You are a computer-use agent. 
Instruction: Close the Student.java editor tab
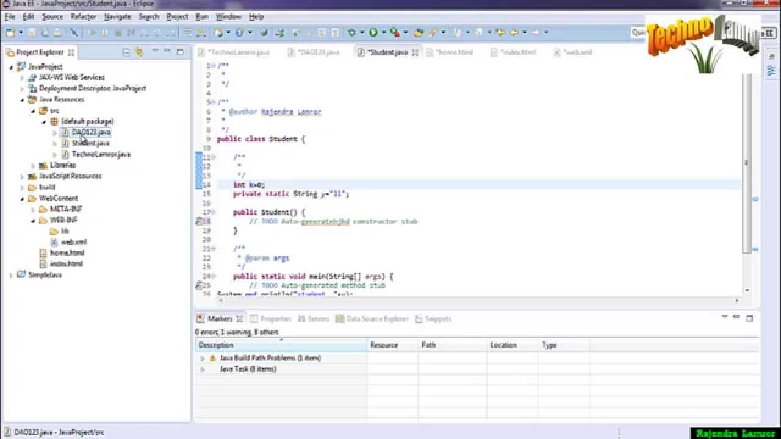click(x=416, y=52)
